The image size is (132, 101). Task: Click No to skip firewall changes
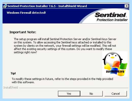tap(91, 94)
